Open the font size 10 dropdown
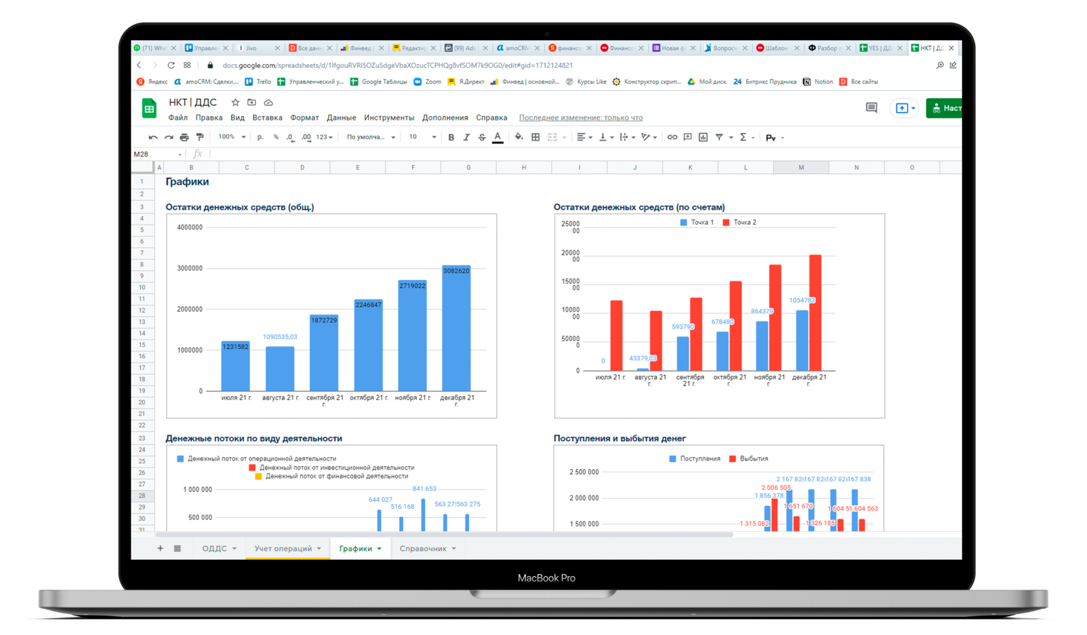 pos(422,137)
